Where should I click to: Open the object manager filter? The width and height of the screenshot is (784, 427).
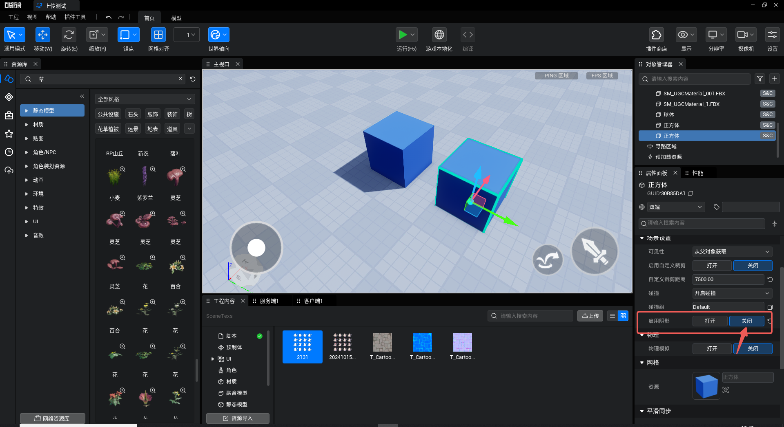759,79
